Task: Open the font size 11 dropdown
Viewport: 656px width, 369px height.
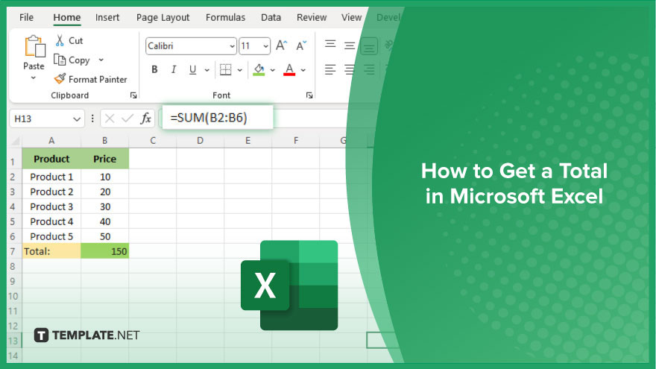Action: click(x=265, y=46)
